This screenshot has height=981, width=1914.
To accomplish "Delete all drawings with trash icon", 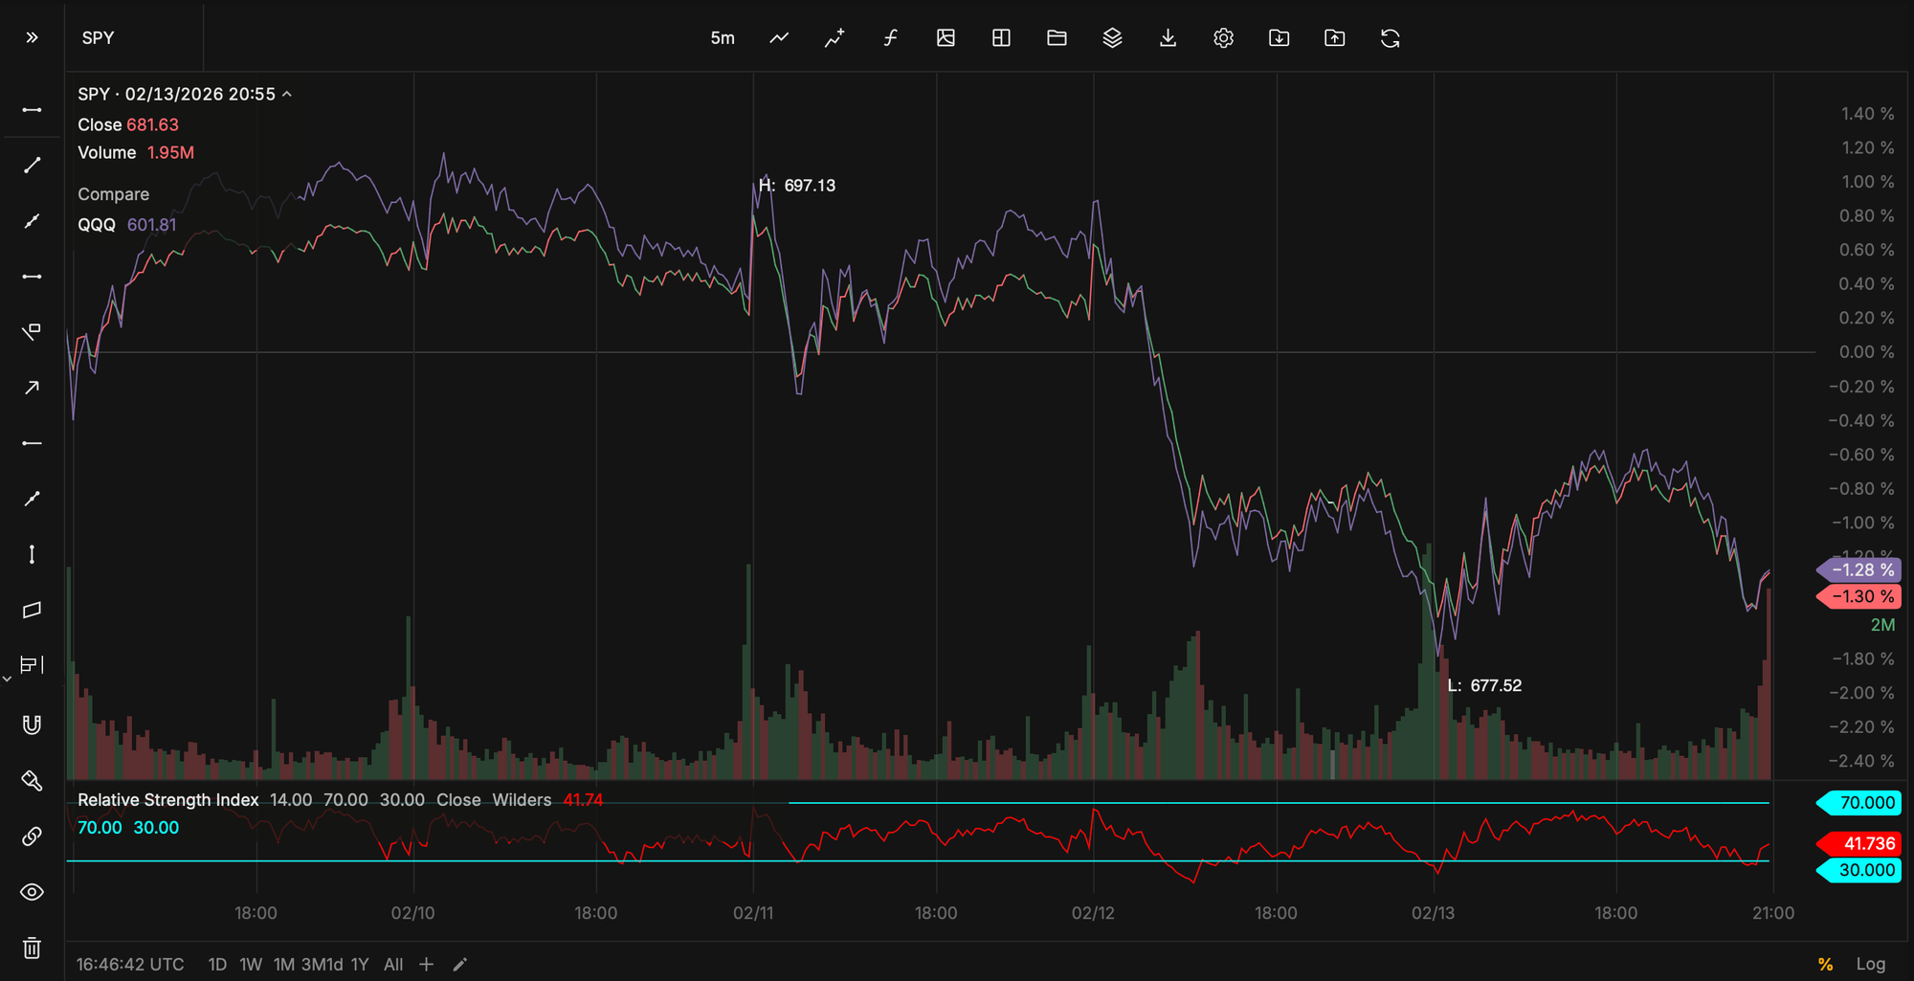I will (x=32, y=948).
